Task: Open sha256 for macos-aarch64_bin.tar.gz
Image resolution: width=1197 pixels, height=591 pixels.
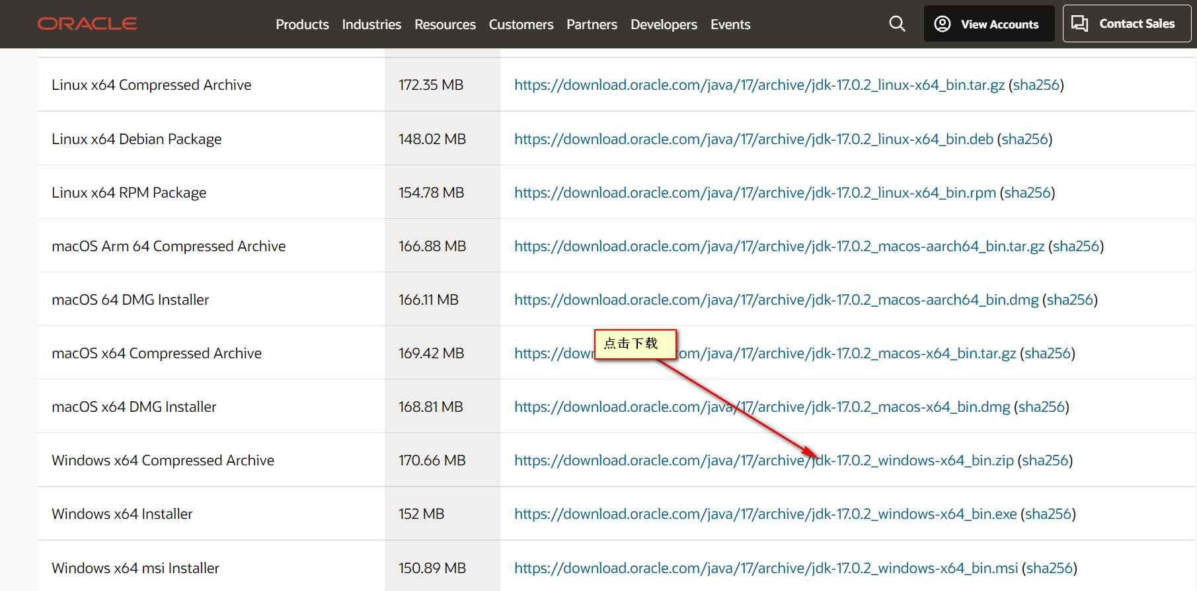Action: (1076, 246)
